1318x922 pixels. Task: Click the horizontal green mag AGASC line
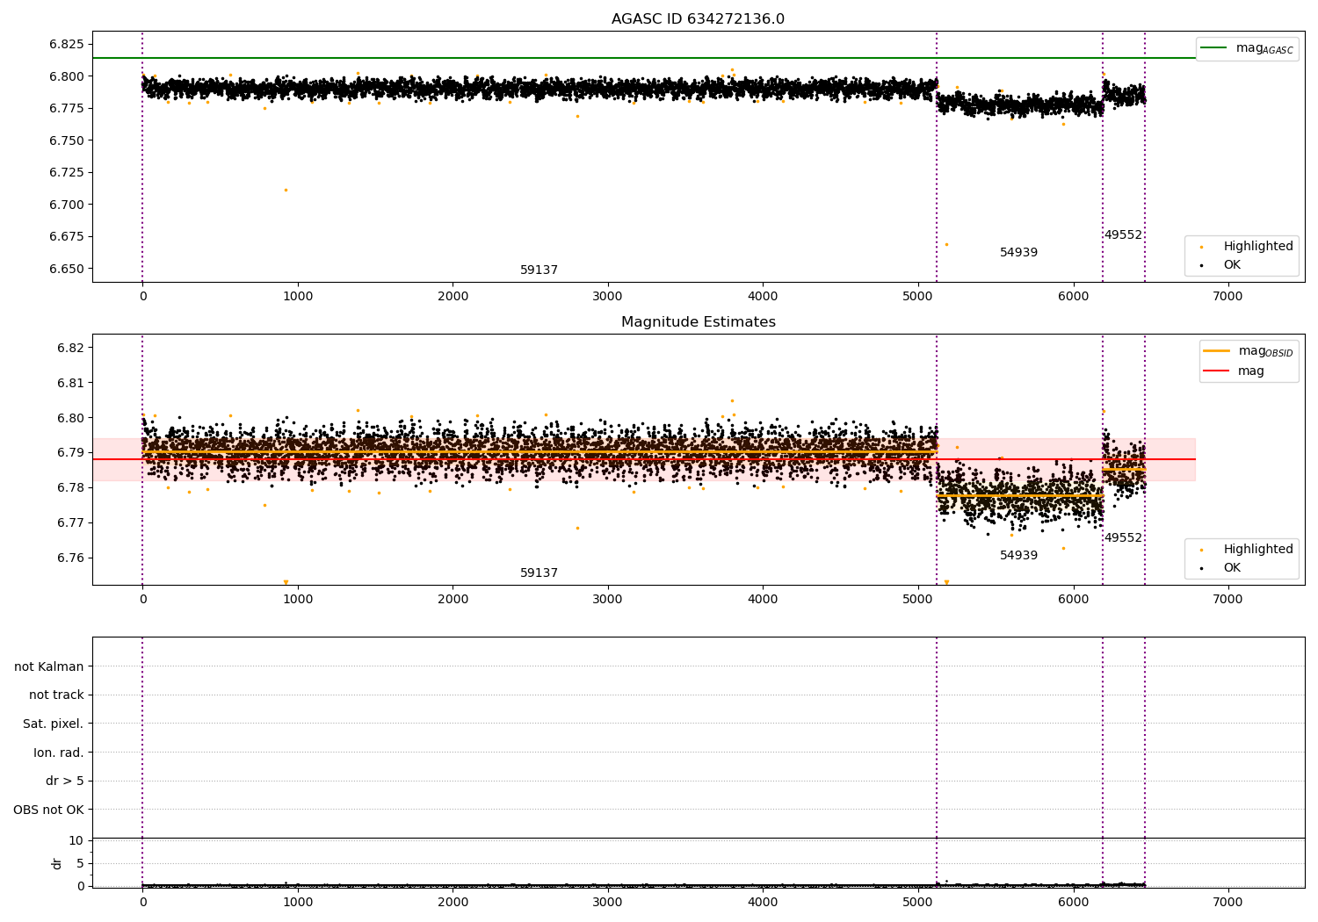point(644,58)
